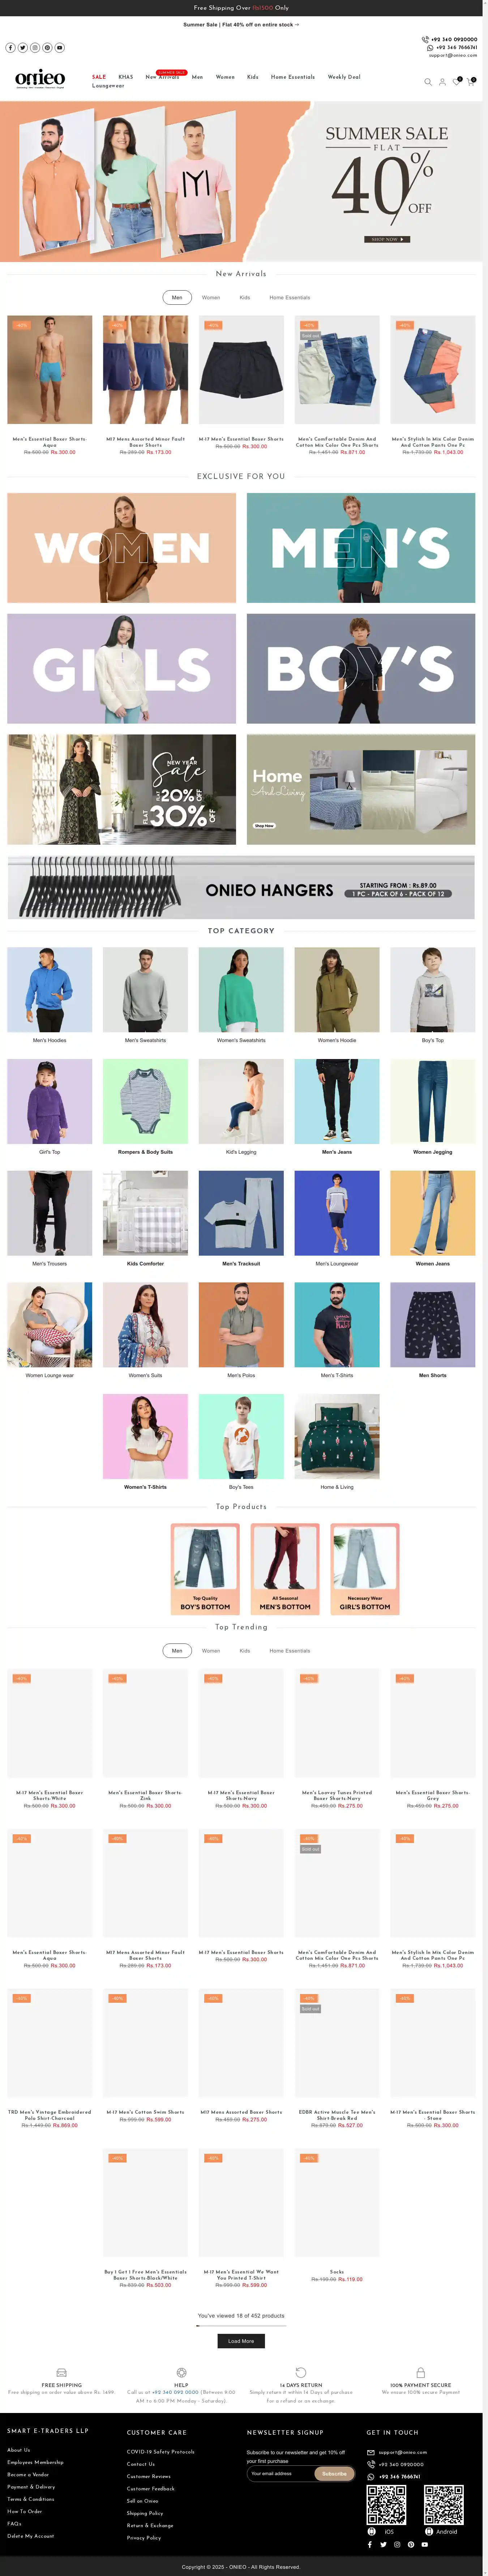Open the user account icon

[x=442, y=82]
